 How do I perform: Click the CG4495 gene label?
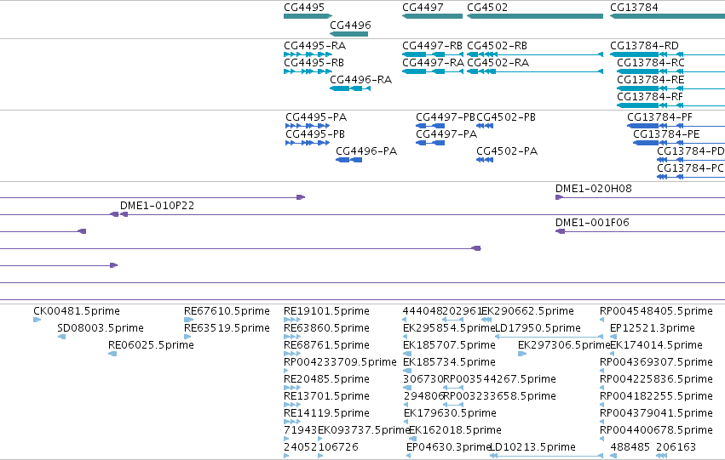coord(304,8)
